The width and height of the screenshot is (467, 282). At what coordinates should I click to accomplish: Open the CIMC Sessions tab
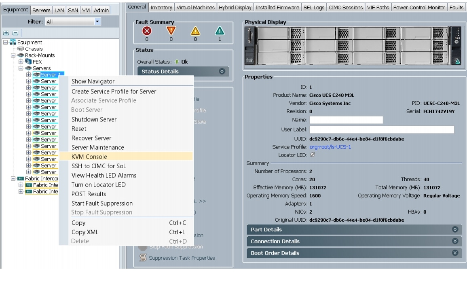(346, 7)
